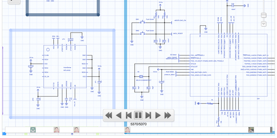Select the third avatar thumbnail on timeline

coord(77,130)
